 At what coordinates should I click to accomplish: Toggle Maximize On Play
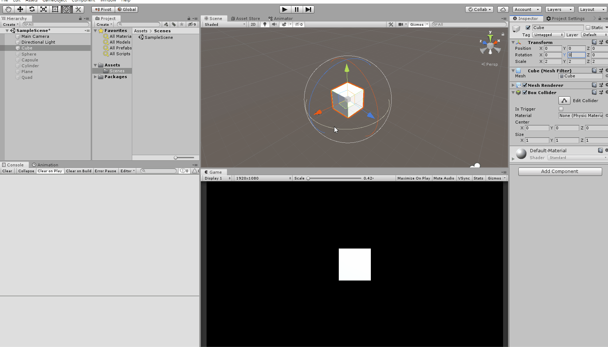[x=413, y=178]
